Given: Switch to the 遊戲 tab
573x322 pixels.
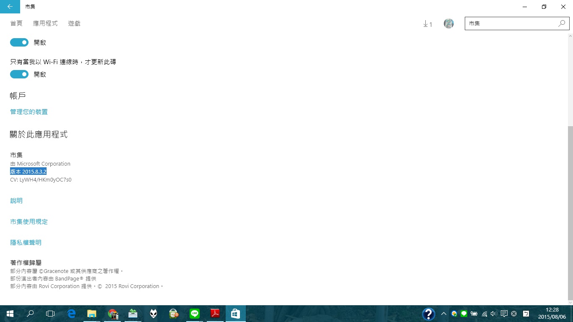Looking at the screenshot, I should click(x=74, y=23).
